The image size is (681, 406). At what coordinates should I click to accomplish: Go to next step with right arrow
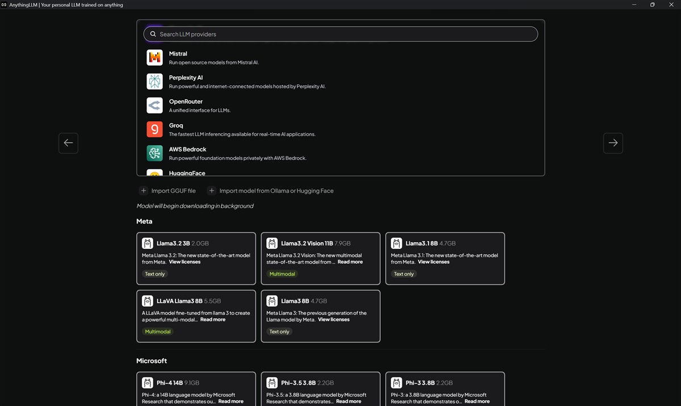tap(613, 143)
